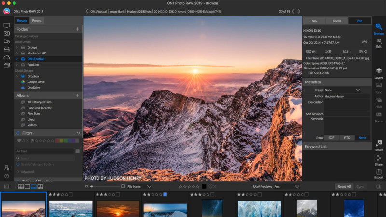This screenshot has width=386, height=217.
Task: Click the Author metadata field
Action: click(346, 96)
